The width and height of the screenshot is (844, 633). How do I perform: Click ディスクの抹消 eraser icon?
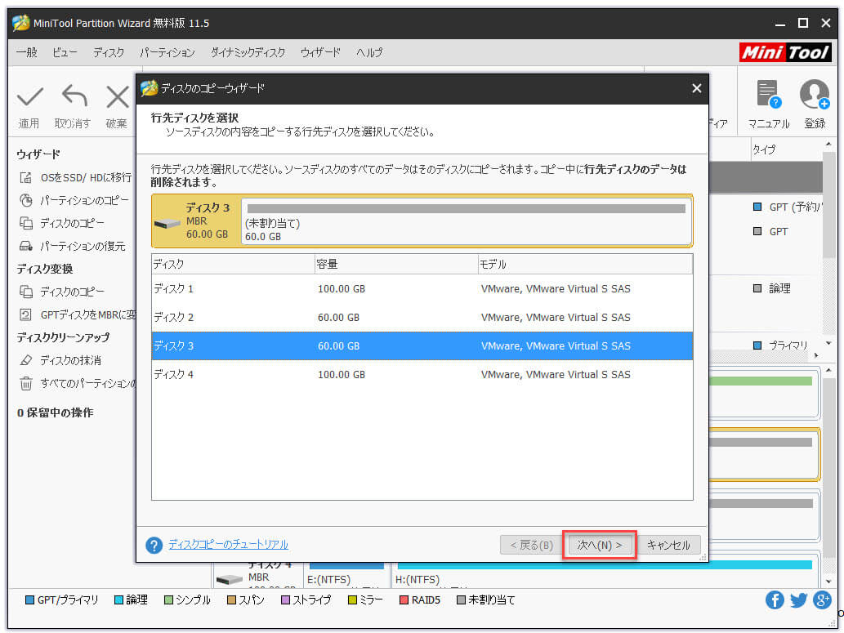tap(26, 360)
